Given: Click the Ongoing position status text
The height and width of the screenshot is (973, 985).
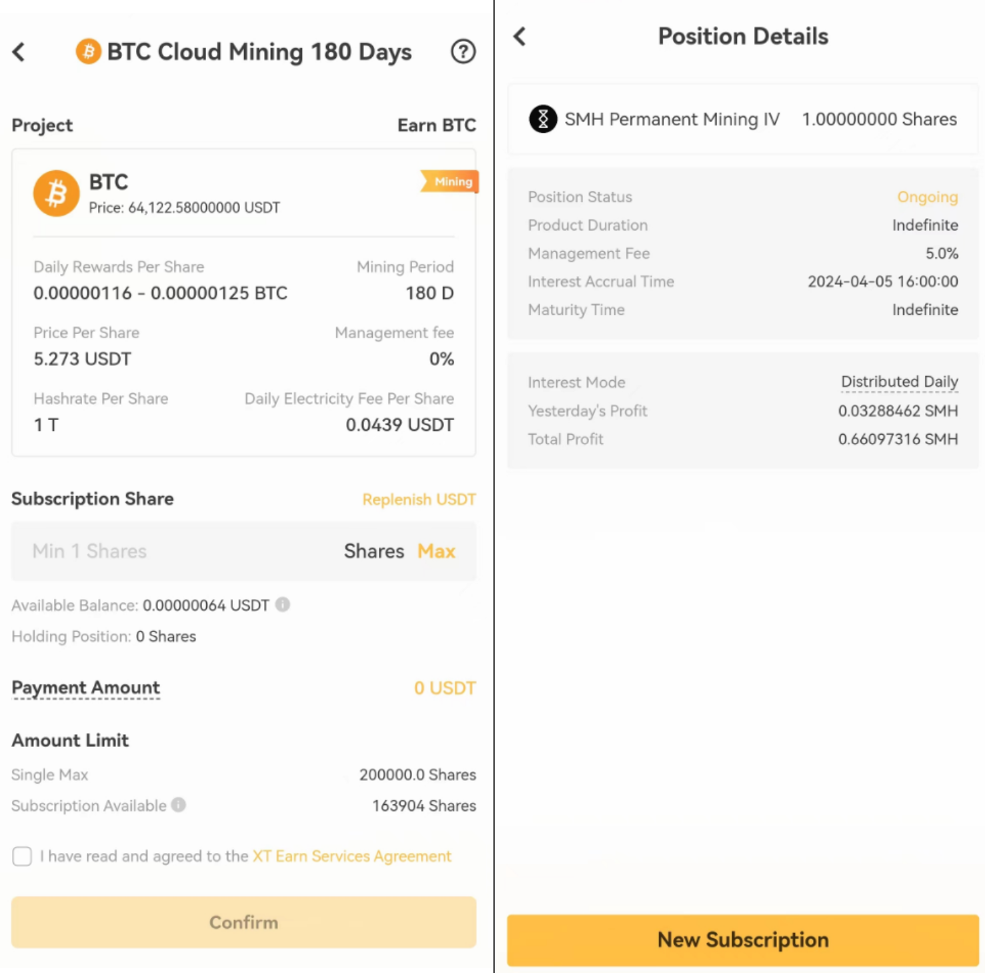Looking at the screenshot, I should (927, 197).
